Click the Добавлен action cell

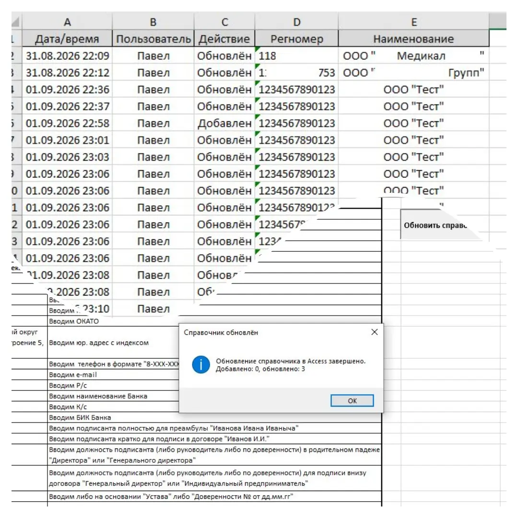pos(224,123)
